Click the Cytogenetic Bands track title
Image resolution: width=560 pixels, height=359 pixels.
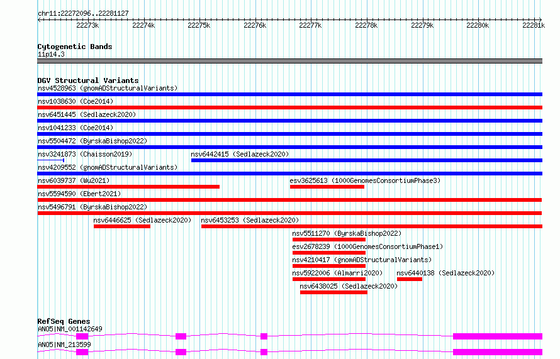coord(75,47)
